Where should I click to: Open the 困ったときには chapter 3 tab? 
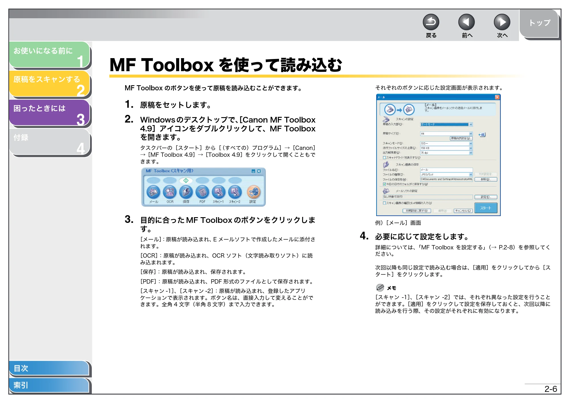49,113
